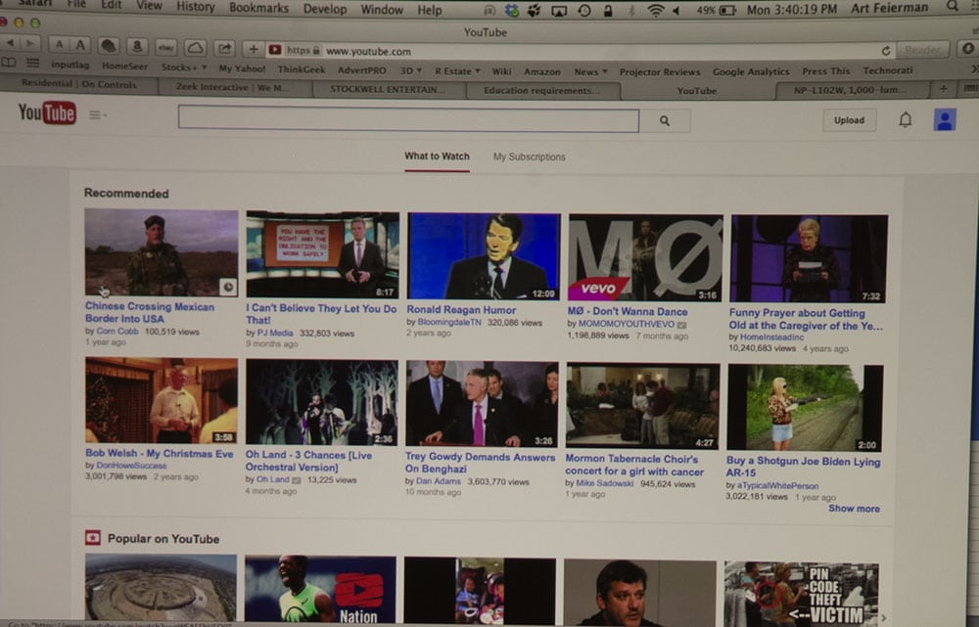Open the Bookmarks menu
979x627 pixels.
pos(258,8)
